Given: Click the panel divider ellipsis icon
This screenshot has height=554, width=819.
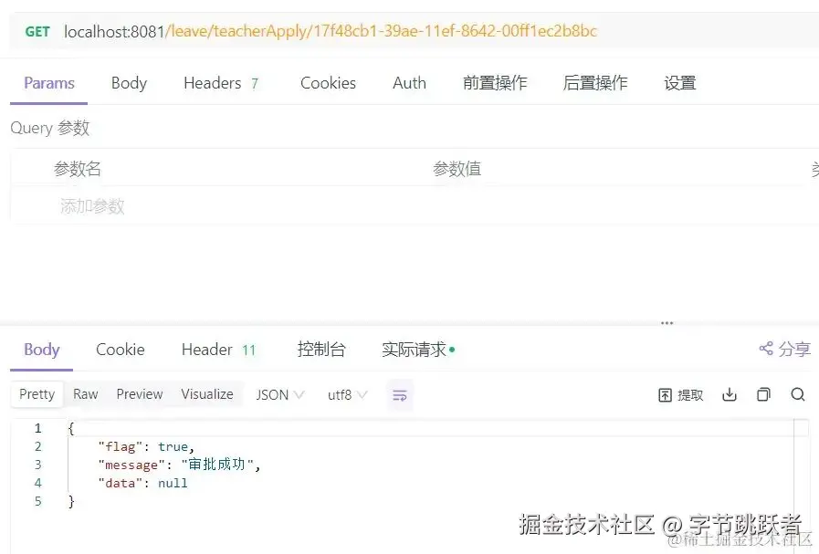Looking at the screenshot, I should pos(666,321).
